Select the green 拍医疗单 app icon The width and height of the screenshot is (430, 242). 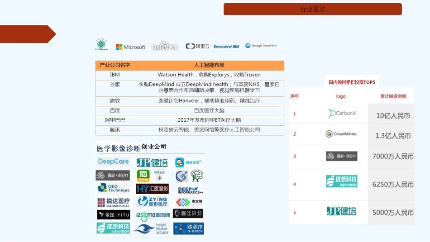pyautogui.click(x=143, y=176)
